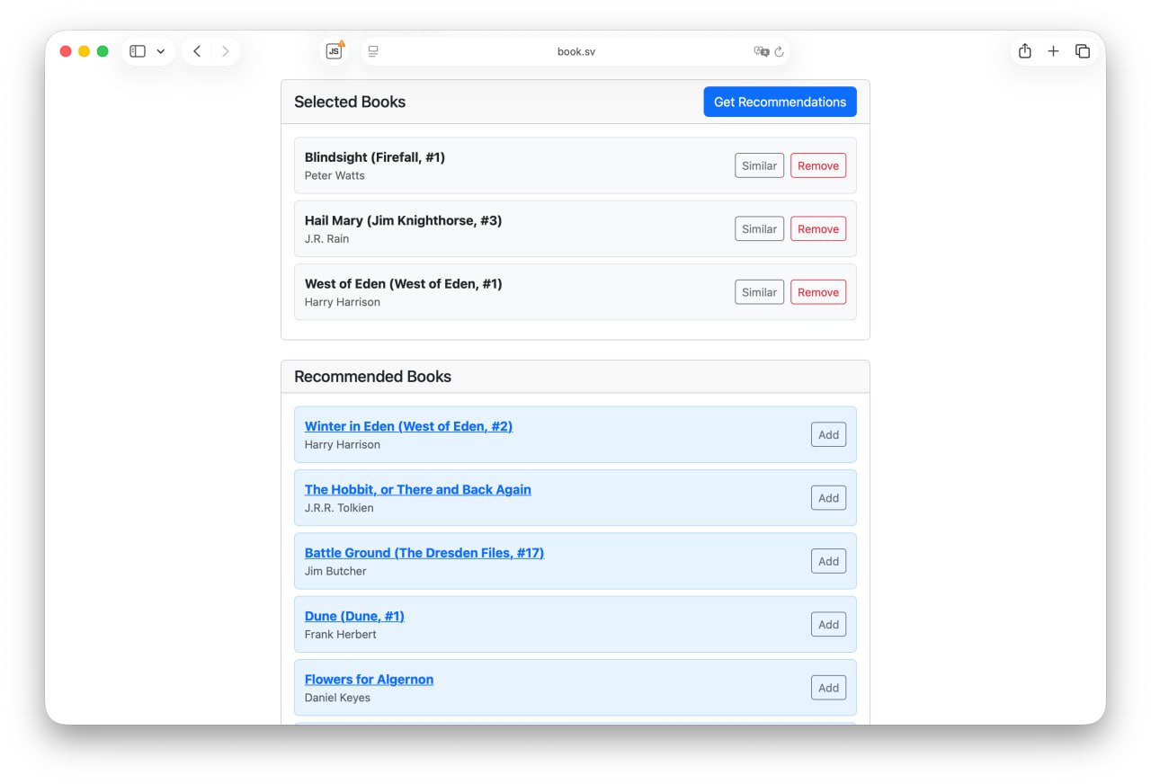This screenshot has height=784, width=1151.
Task: Add Battle Ground to selected books
Action: 828,561
